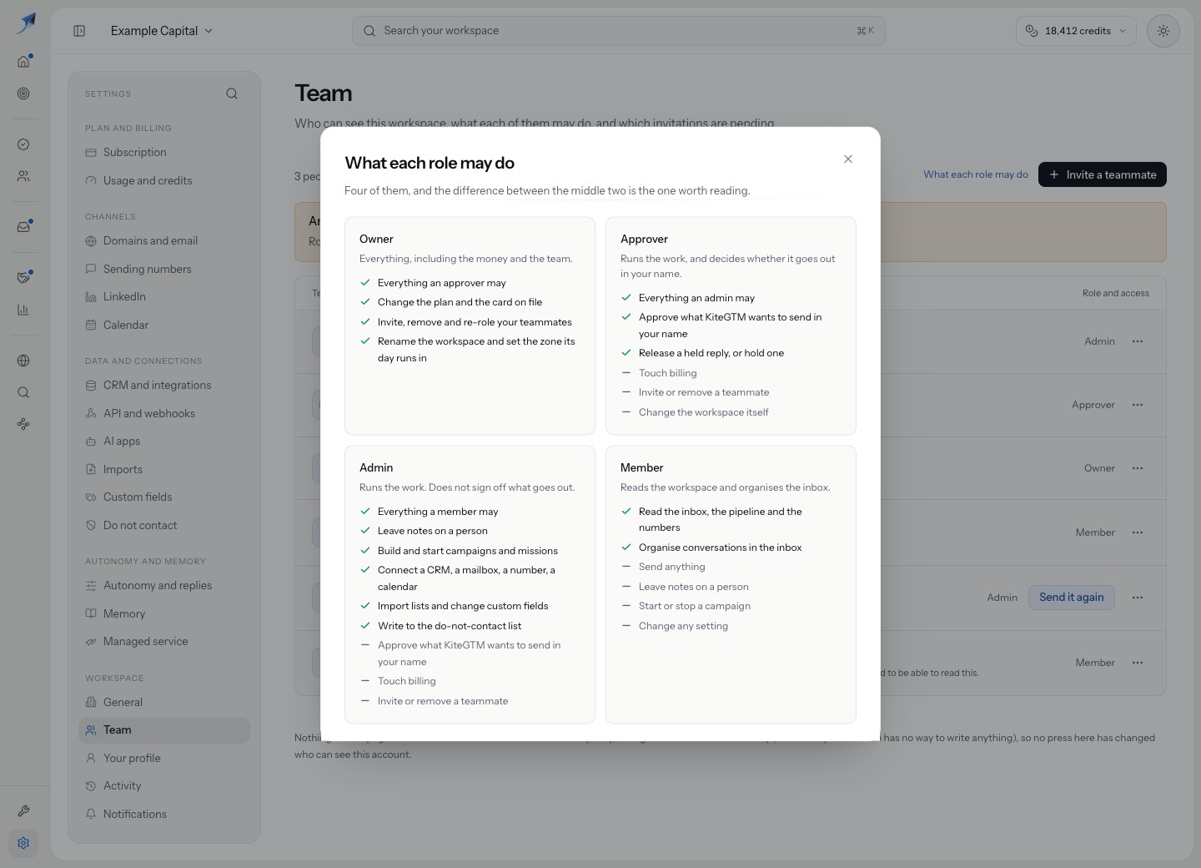Click the What each role may do link

[x=976, y=174]
